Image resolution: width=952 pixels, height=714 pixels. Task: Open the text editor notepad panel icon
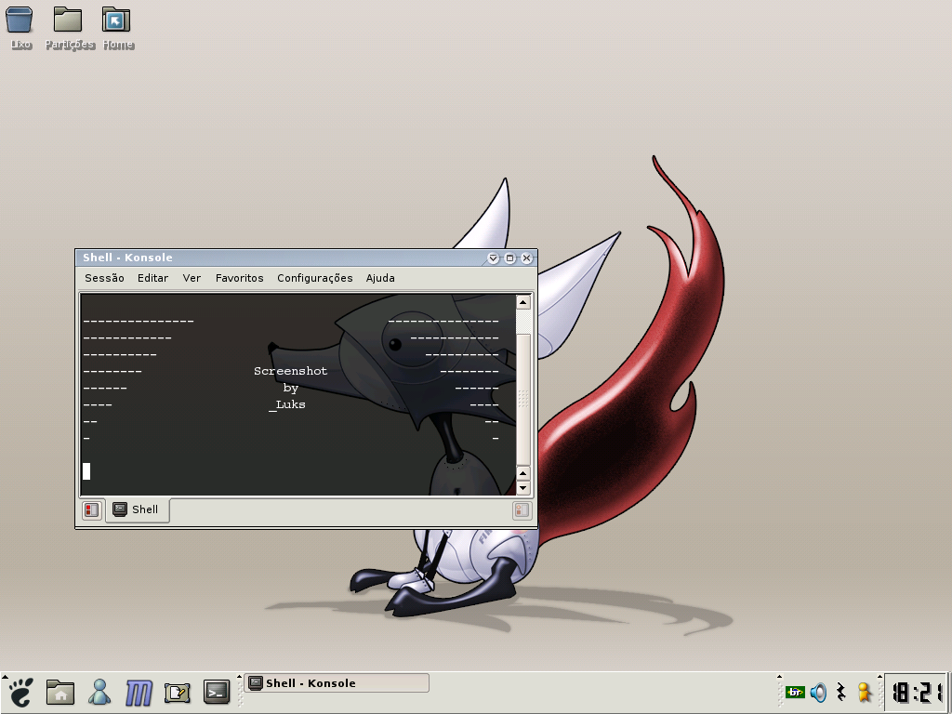(x=178, y=692)
